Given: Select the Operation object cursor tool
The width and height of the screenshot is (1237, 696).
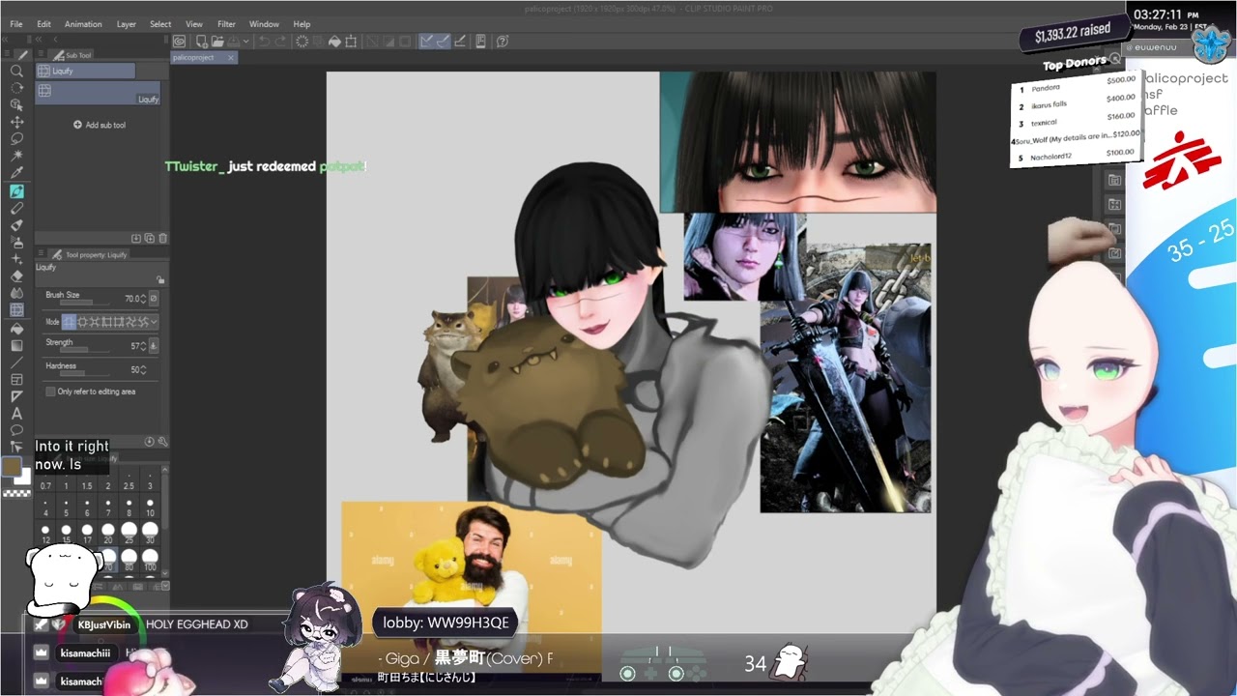Looking at the screenshot, I should coord(16,105).
